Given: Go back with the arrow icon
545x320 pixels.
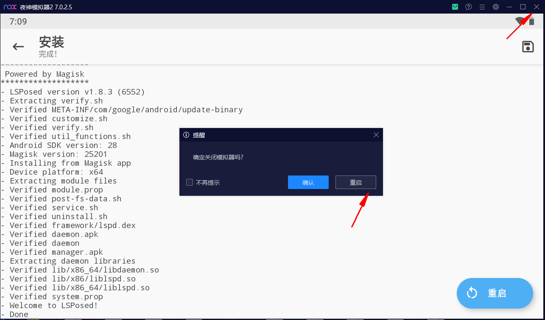Looking at the screenshot, I should click(18, 47).
